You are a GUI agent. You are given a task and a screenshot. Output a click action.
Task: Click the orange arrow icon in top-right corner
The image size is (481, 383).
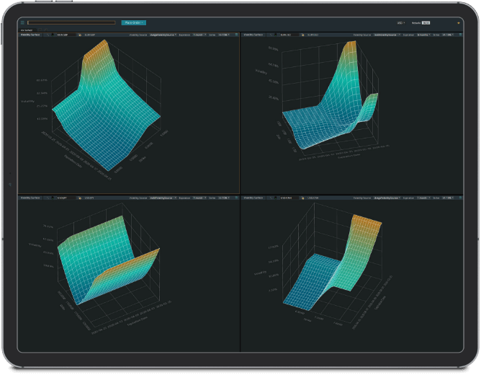tap(459, 22)
